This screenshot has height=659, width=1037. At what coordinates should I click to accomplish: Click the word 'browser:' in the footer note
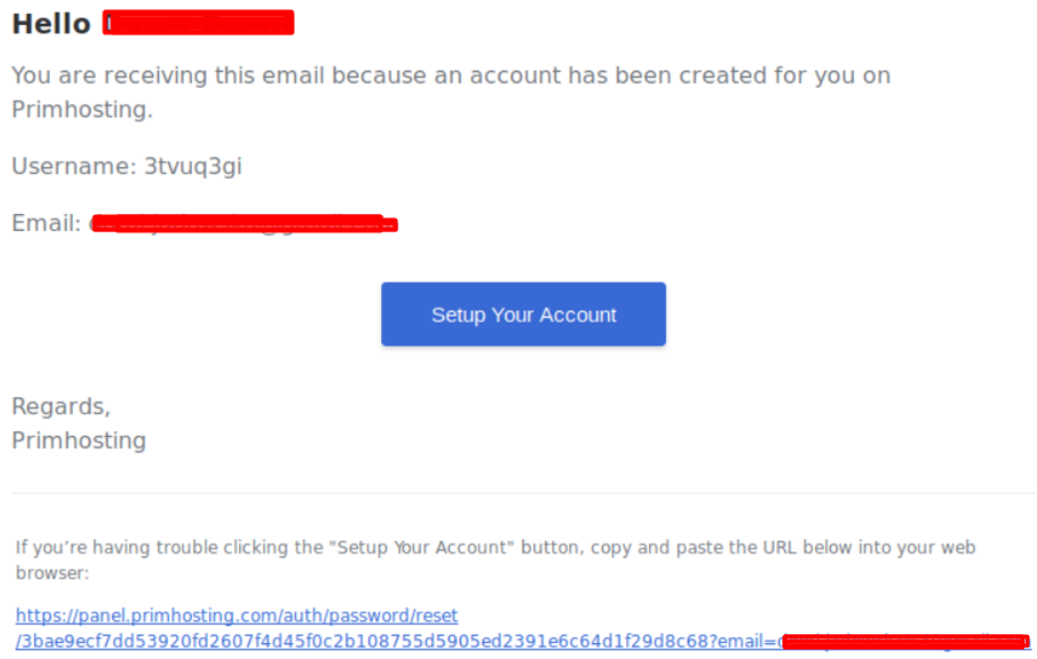[x=52, y=573]
